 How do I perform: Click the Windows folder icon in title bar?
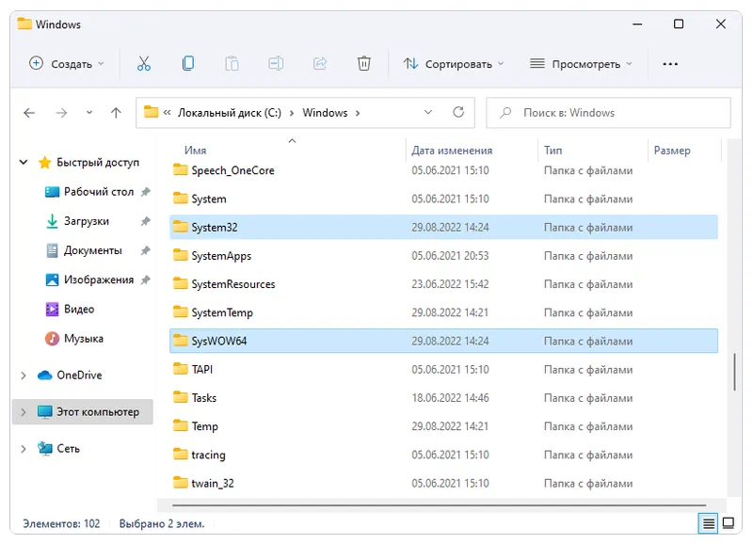coord(24,24)
